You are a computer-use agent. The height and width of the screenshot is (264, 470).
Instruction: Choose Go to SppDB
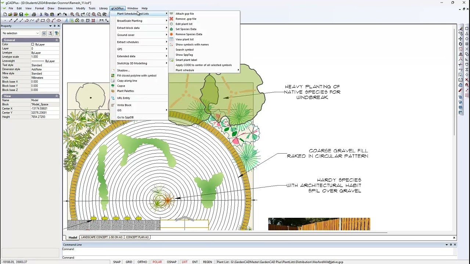[125, 117]
